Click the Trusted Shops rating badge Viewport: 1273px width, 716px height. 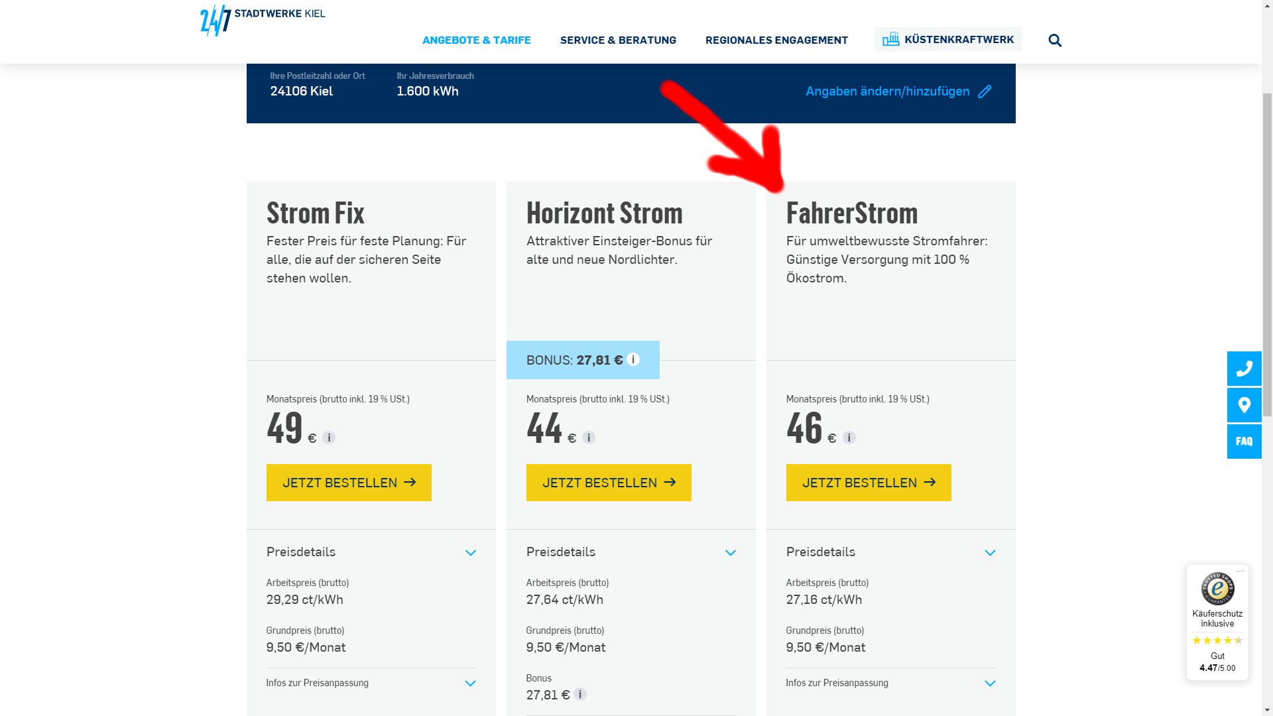1217,622
